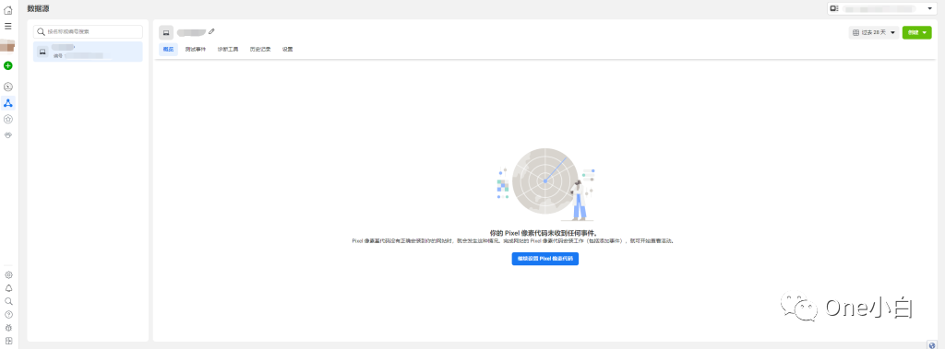945x349 pixels.
Task: Open the business account selector dropdown
Action: (881, 8)
